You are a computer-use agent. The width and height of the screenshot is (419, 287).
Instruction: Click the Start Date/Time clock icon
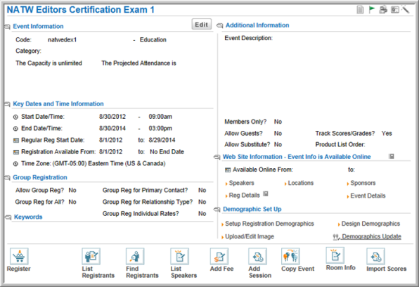click(x=15, y=117)
